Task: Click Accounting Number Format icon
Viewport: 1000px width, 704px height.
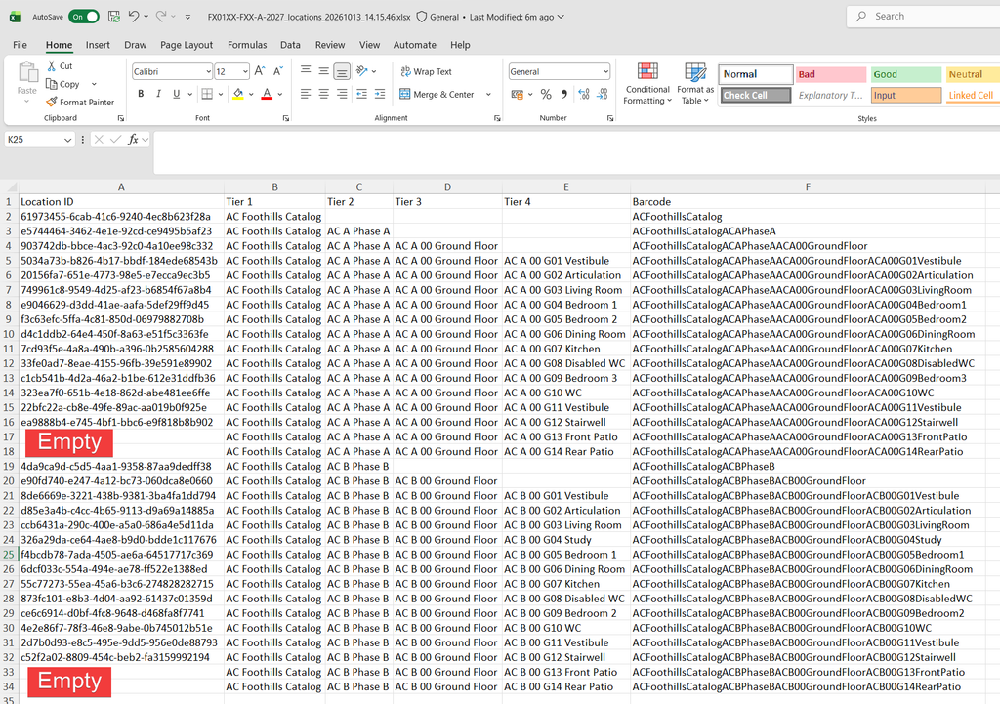Action: coord(517,95)
